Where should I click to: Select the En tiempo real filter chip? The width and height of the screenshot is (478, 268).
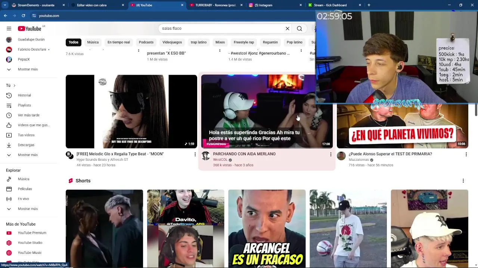(x=119, y=42)
